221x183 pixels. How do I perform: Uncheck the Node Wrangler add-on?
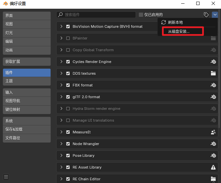(x=68, y=144)
